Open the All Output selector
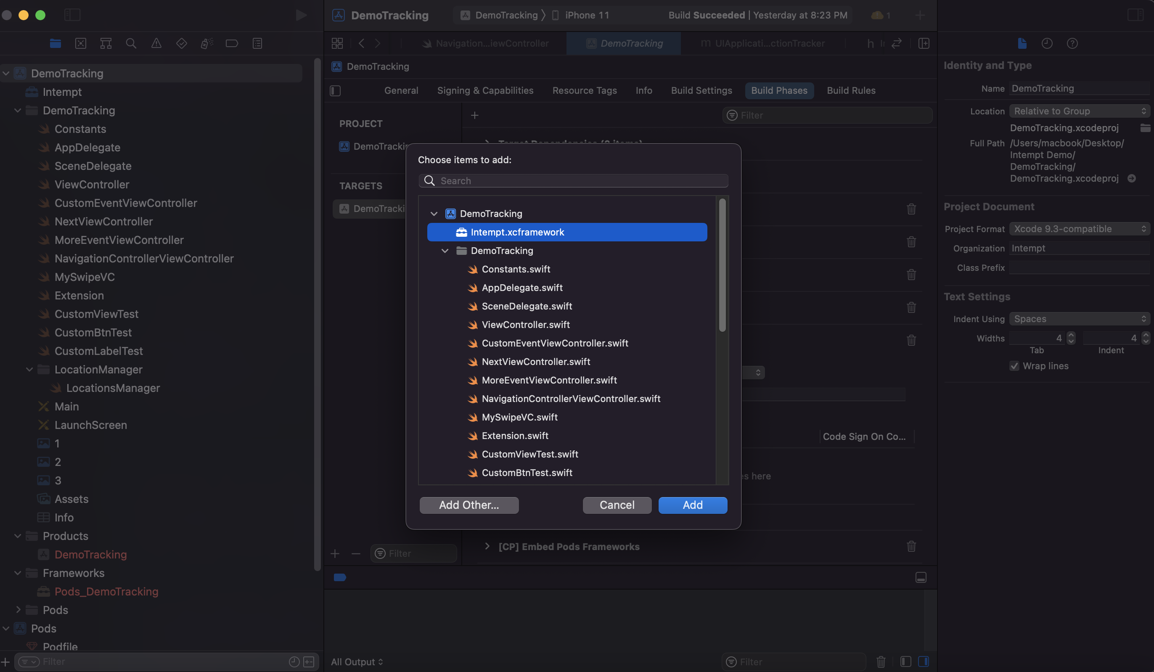This screenshot has width=1154, height=672. [x=357, y=662]
